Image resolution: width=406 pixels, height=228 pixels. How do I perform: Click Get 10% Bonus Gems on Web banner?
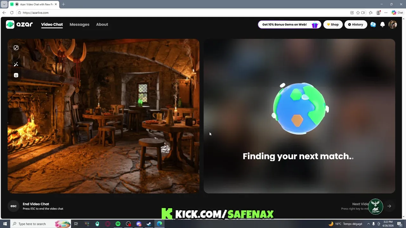tap(289, 25)
